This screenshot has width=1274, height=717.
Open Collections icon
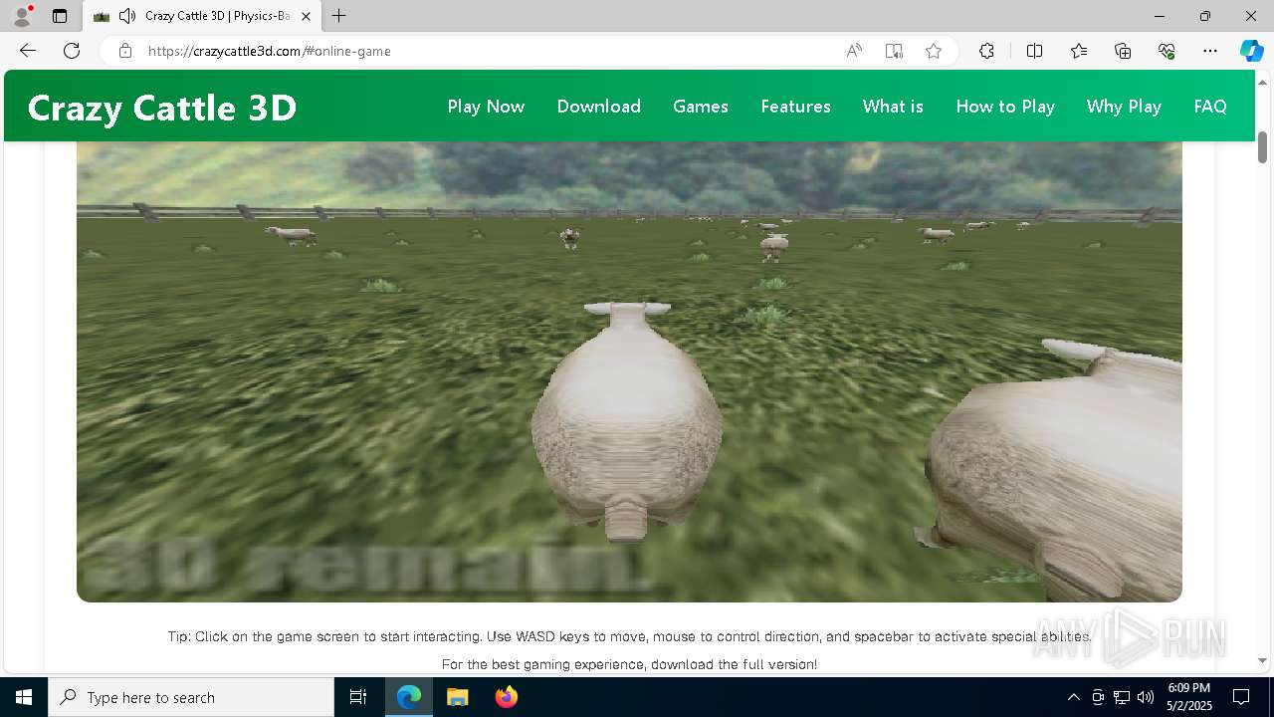tap(1123, 51)
